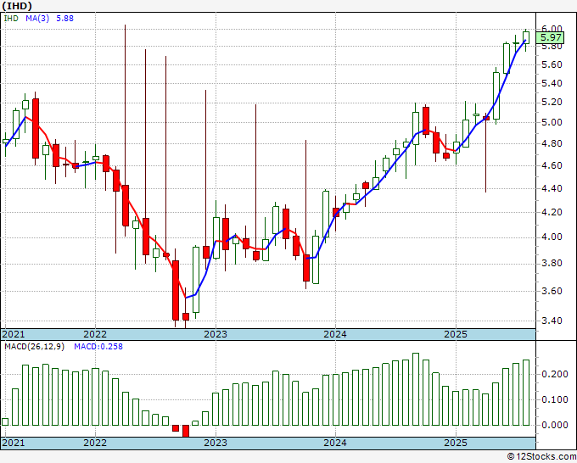577x463 pixels.
Task: Click the first tiny MACD bar in 2021
Action: [5, 421]
